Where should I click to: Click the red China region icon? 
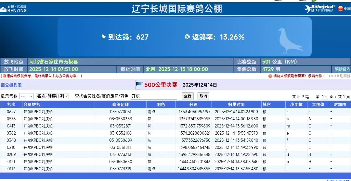(340, 9)
